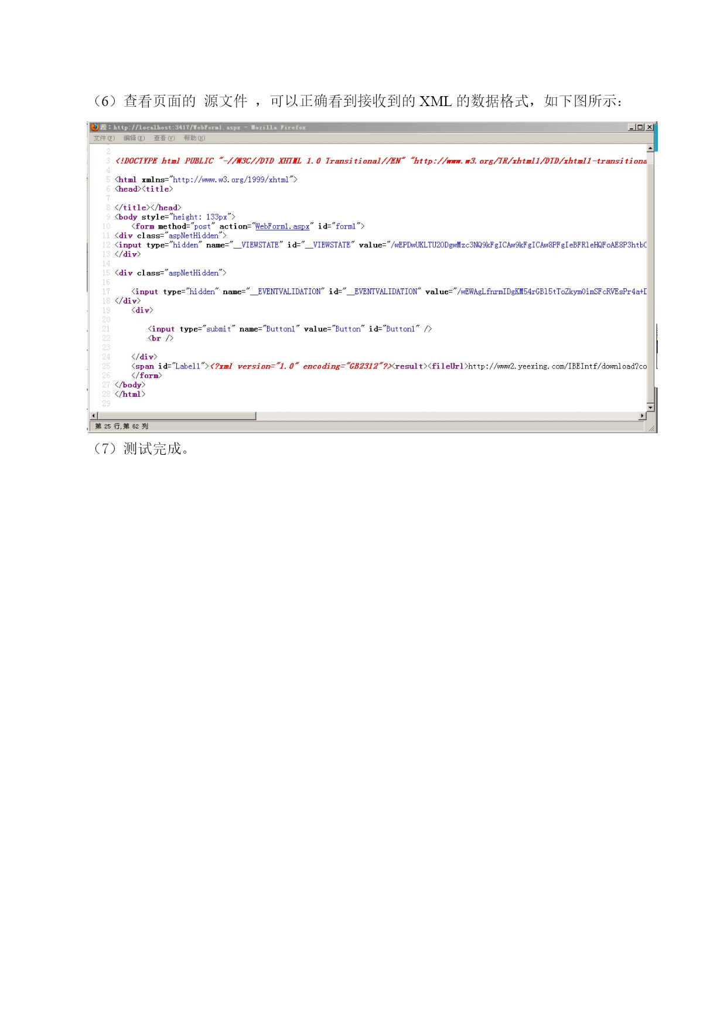Click the horizontal scrollbar left arrow
Screen dimensions: 727x1028
93,416
